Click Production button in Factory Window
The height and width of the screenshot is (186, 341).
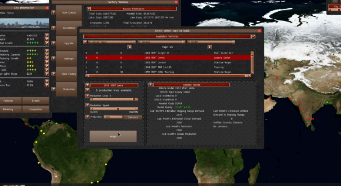point(67,89)
